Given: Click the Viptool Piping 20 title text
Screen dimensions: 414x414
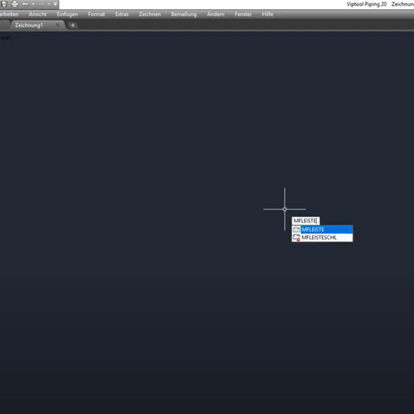Looking at the screenshot, I should 367,4.
